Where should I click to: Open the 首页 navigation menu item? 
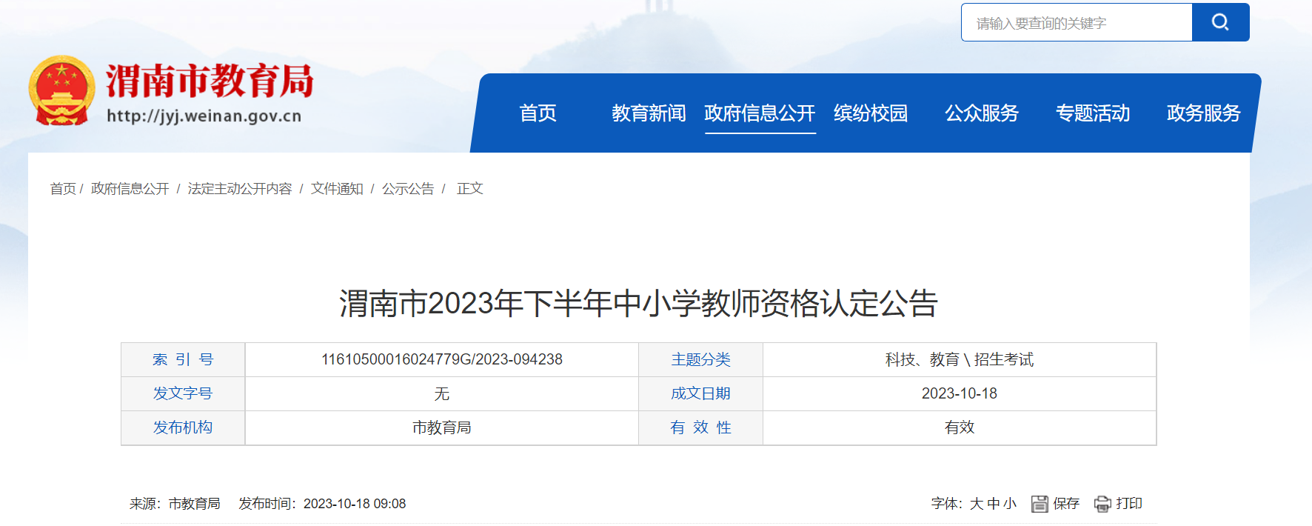point(538,113)
